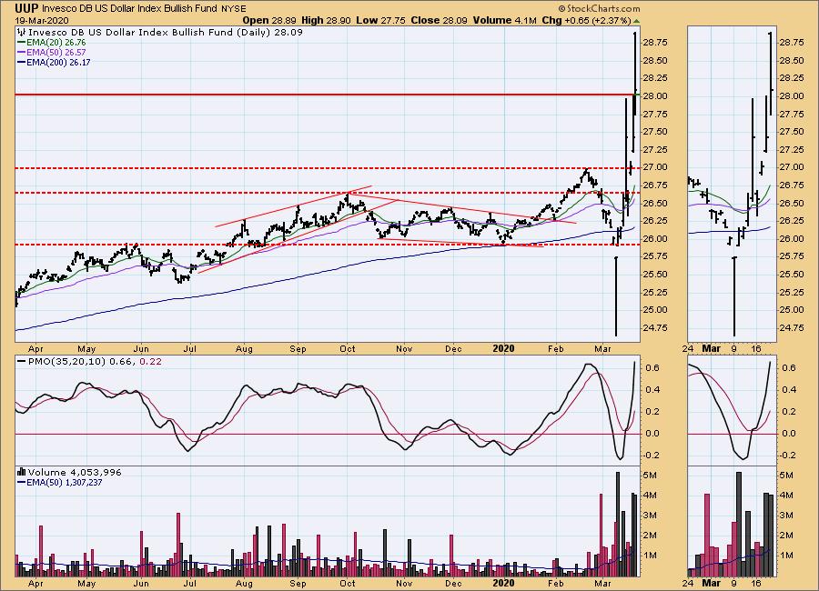Viewport: 819px width, 591px height.
Task: Click the Low 27.75 value
Action: pos(380,20)
